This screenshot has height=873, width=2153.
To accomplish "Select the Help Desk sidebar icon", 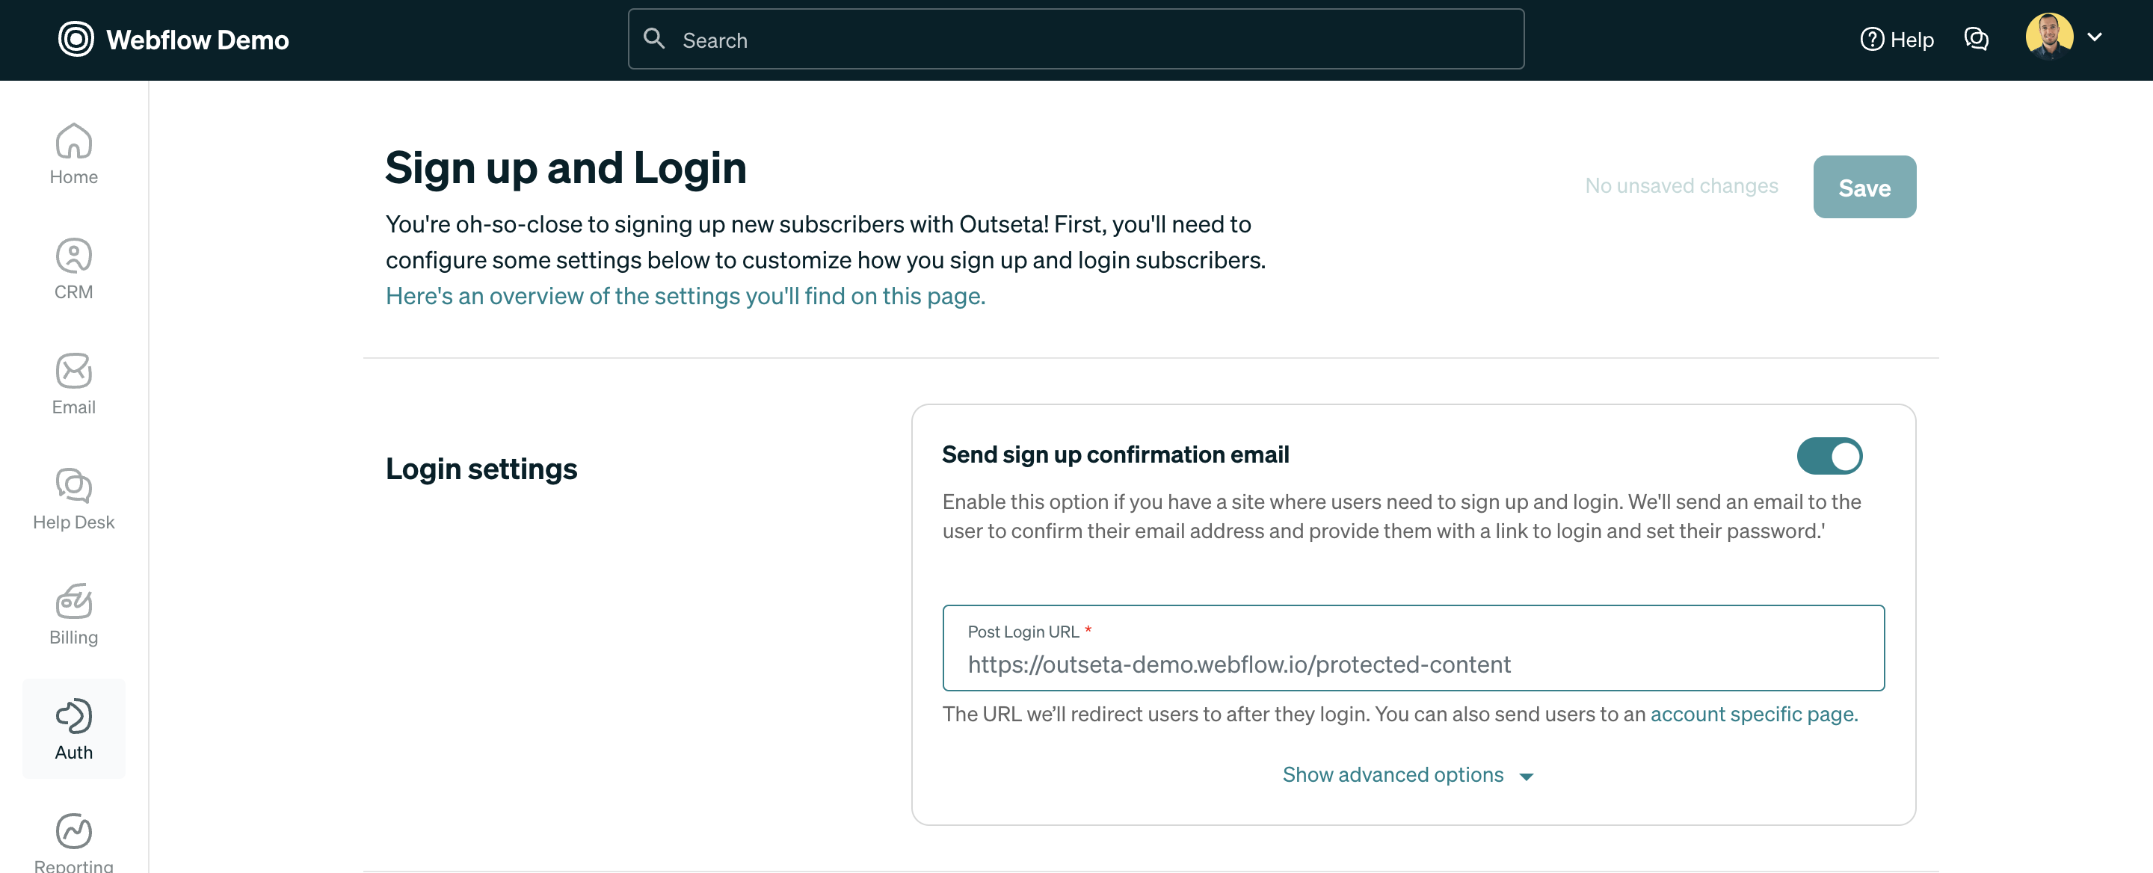I will click(x=73, y=499).
